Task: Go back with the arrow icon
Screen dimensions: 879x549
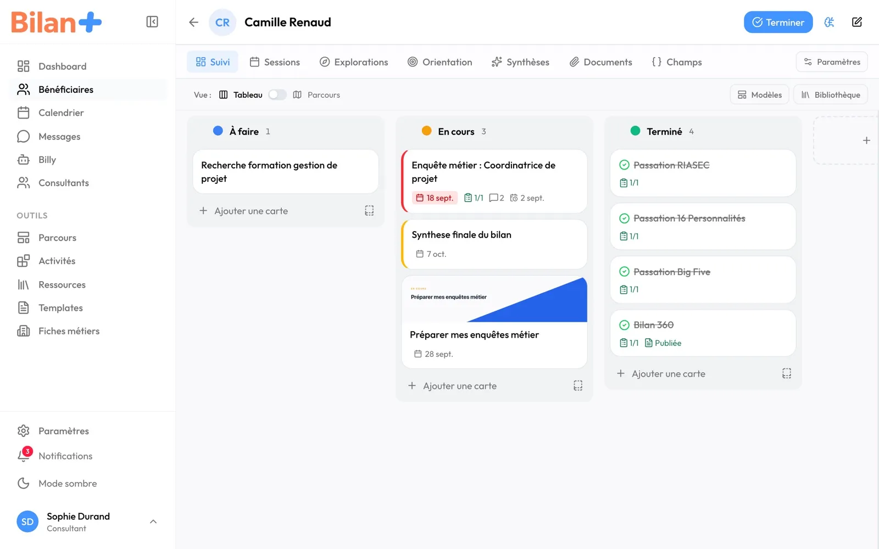Action: click(x=193, y=22)
